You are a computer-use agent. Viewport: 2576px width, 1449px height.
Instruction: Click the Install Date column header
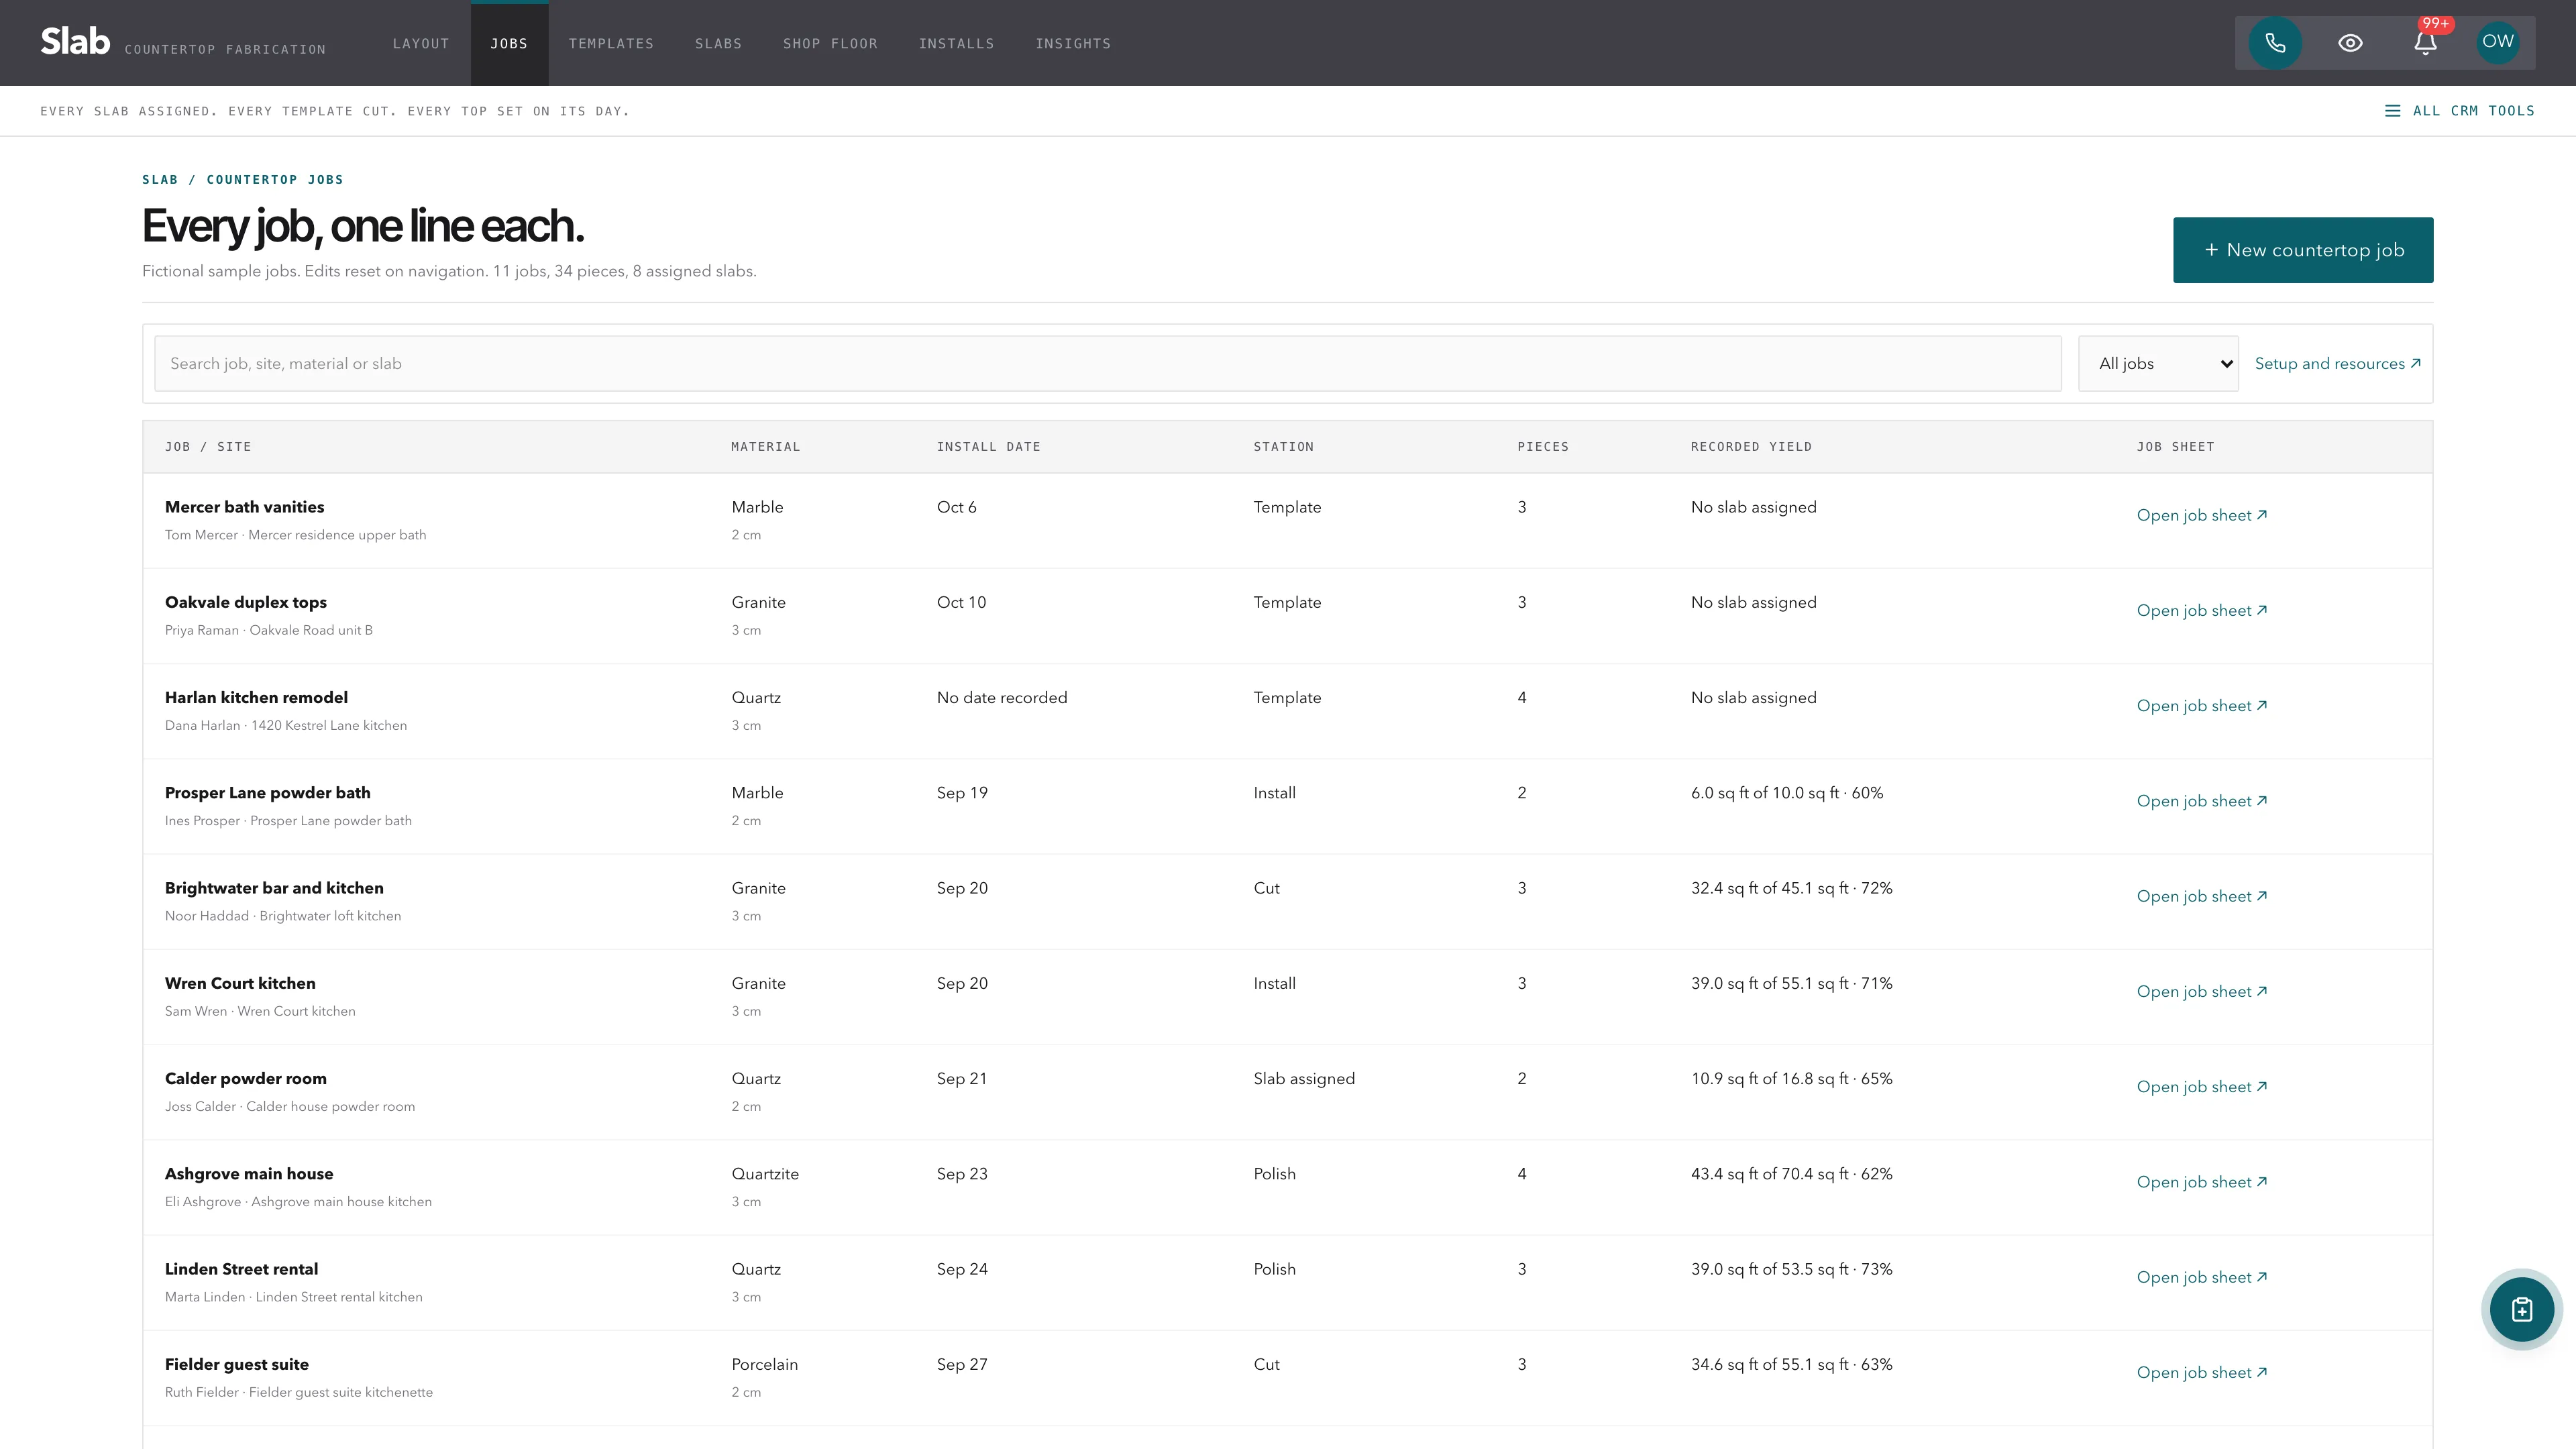(x=988, y=447)
